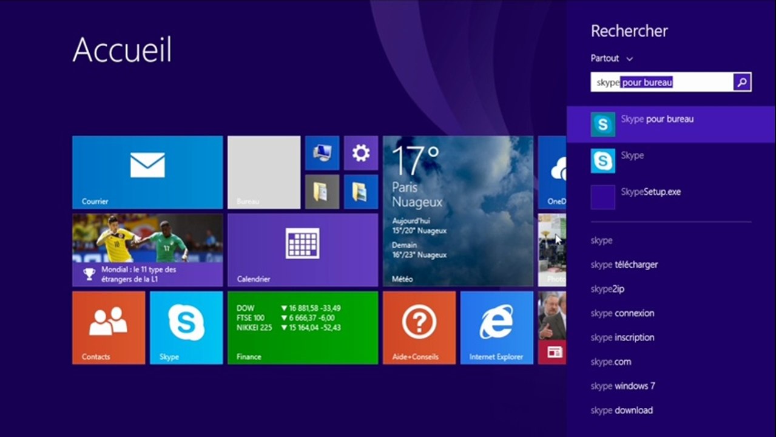The height and width of the screenshot is (437, 776).
Task: Expand the Partout search scope dropdown
Action: (x=612, y=58)
